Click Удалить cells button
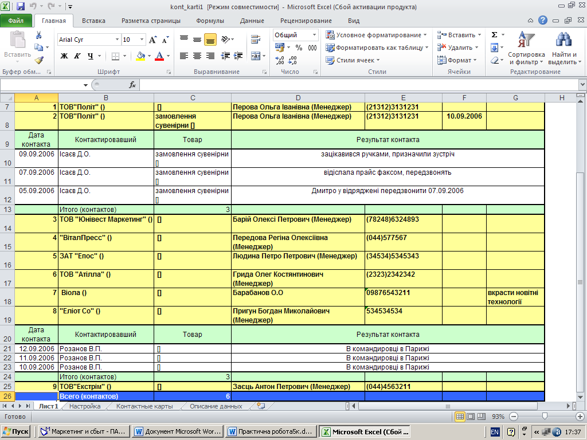Viewport: 587px width, 440px height. (458, 48)
